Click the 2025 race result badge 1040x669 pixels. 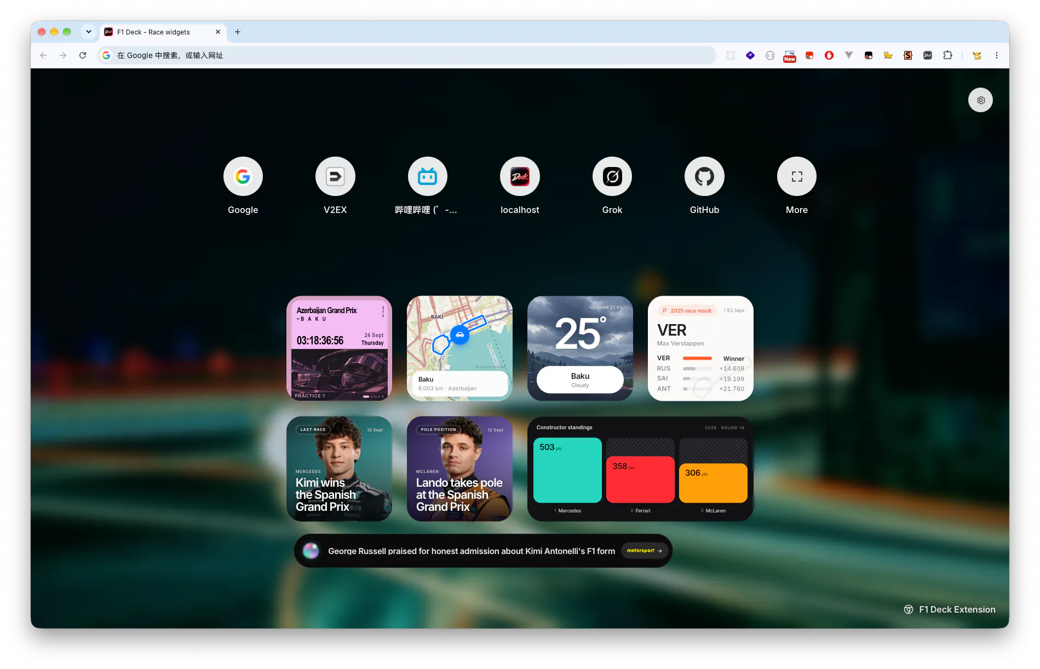point(687,310)
